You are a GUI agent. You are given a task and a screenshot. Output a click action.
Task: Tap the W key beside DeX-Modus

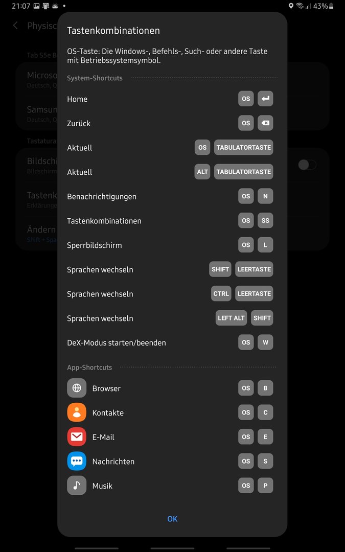click(x=265, y=342)
